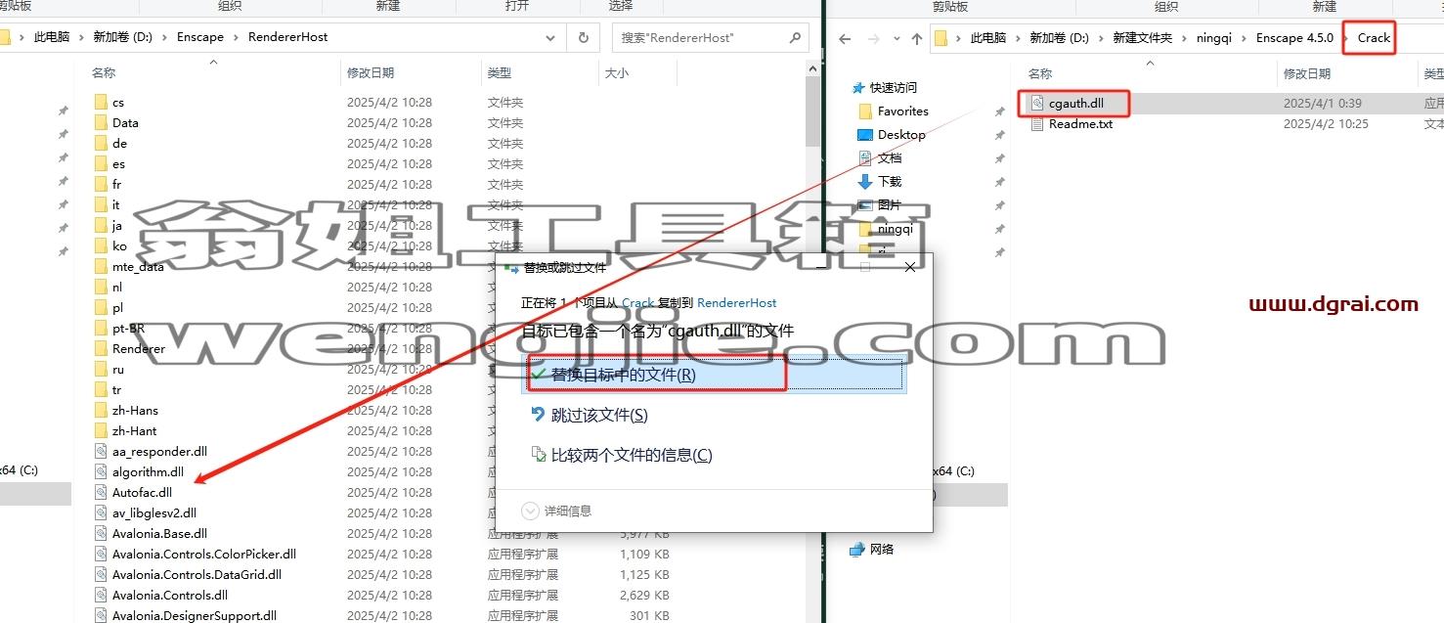This screenshot has height=623, width=1444.
Task: Click the av_libglesv2.dll file icon
Action: point(101,512)
